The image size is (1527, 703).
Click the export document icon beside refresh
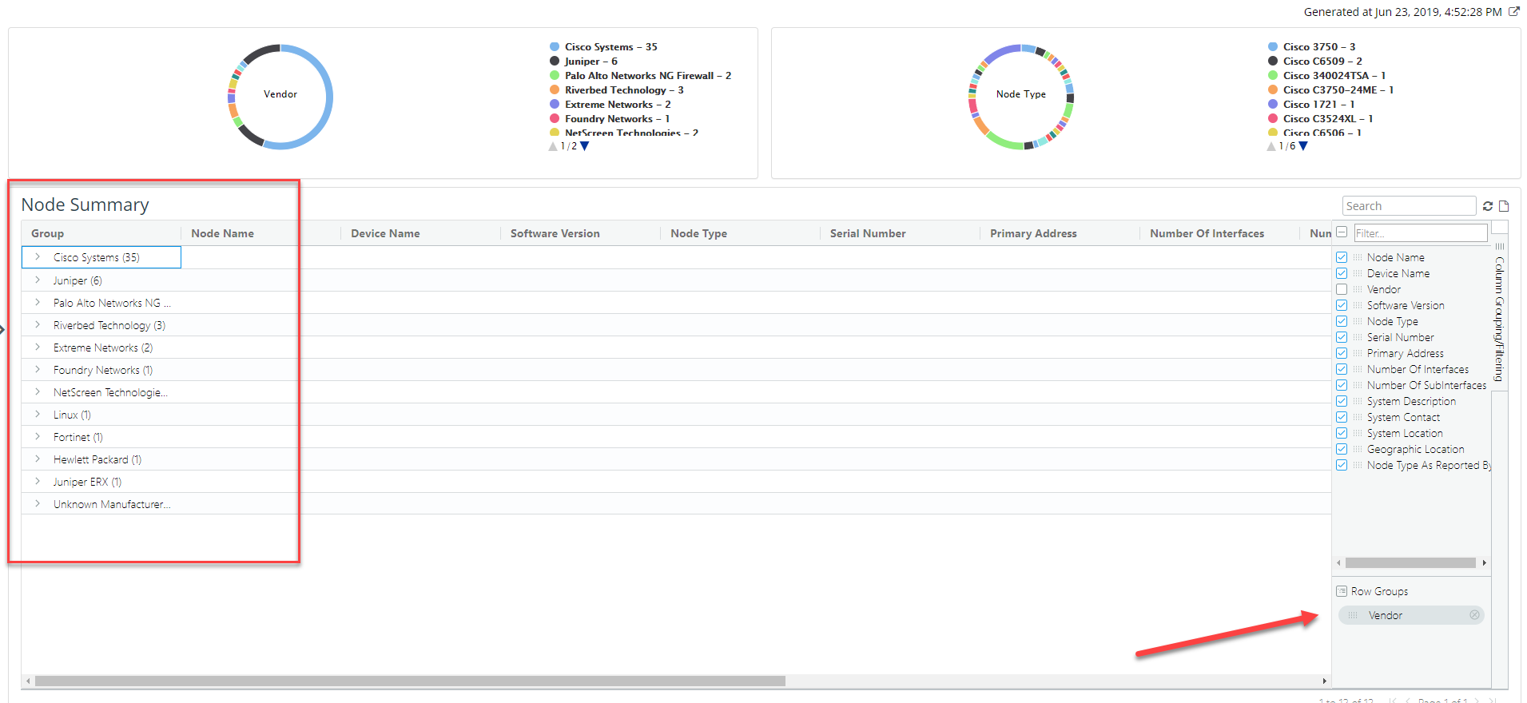tap(1504, 206)
